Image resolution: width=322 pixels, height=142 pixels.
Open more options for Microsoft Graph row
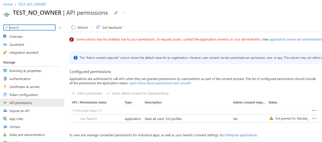[314, 110]
